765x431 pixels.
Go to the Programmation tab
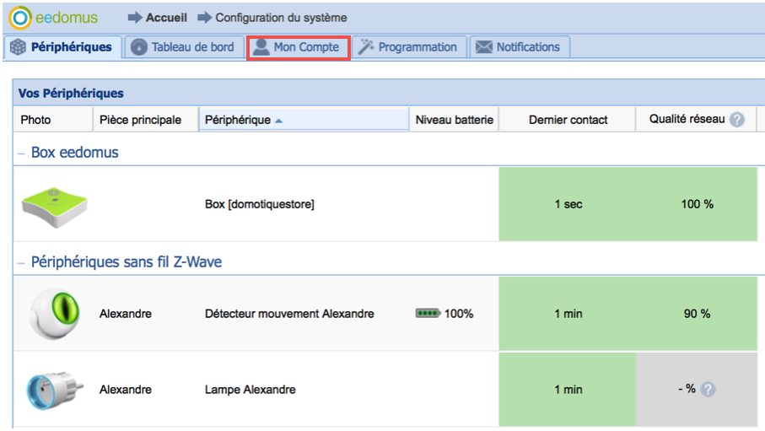pyautogui.click(x=408, y=47)
